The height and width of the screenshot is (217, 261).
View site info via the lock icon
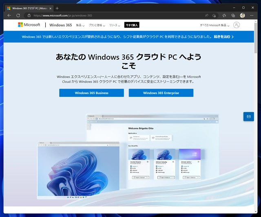(29, 15)
